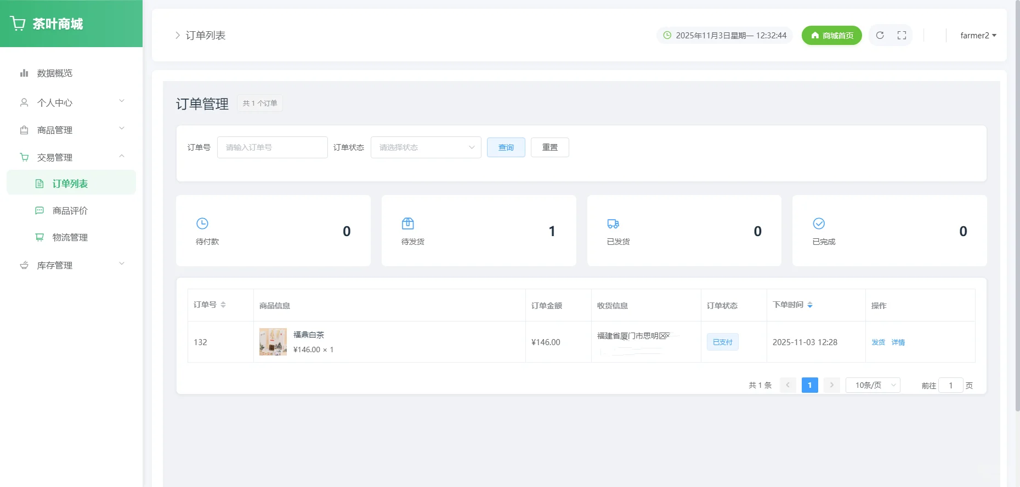Click the 查询 search button
The width and height of the screenshot is (1020, 487).
(506, 147)
